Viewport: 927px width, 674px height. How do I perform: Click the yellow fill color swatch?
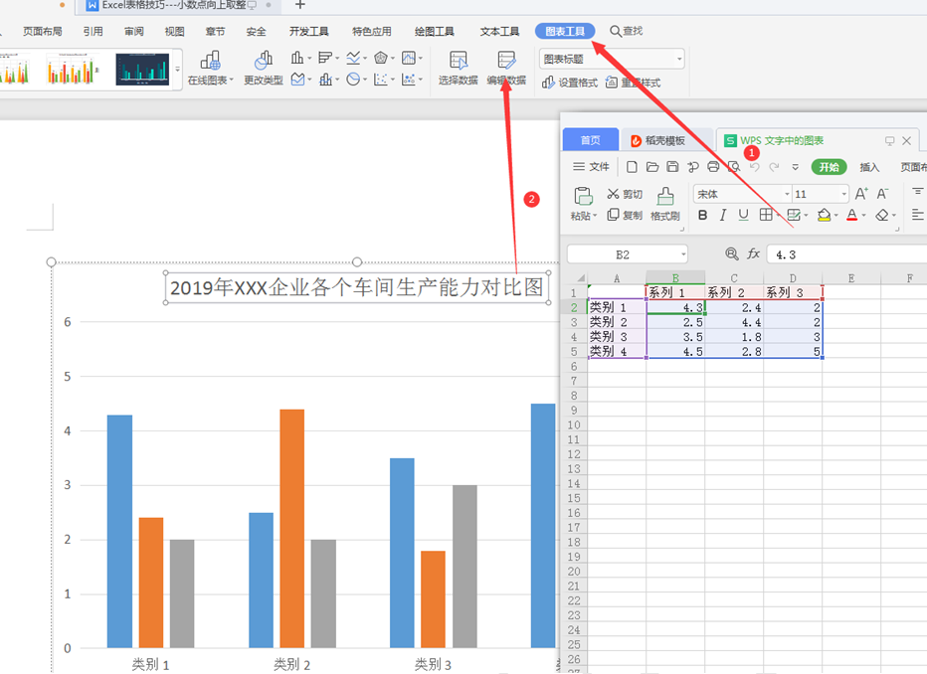(x=824, y=216)
